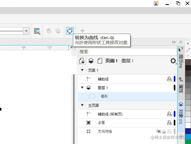The image size is (191, 144).
Task: Pick the green swatch in color palette
Action: 188,142
